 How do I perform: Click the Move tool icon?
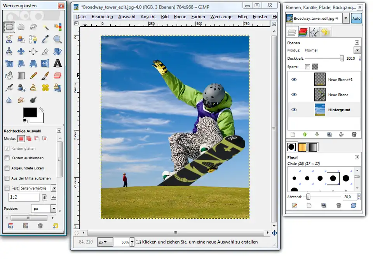pos(21,51)
